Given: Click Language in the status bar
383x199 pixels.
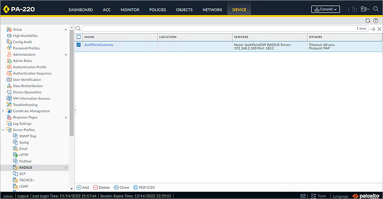Looking at the screenshot, I should click(341, 196).
